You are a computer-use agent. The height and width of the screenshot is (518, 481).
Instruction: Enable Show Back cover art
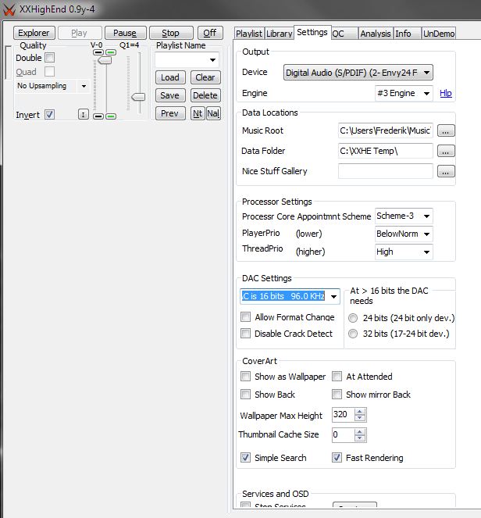point(246,394)
